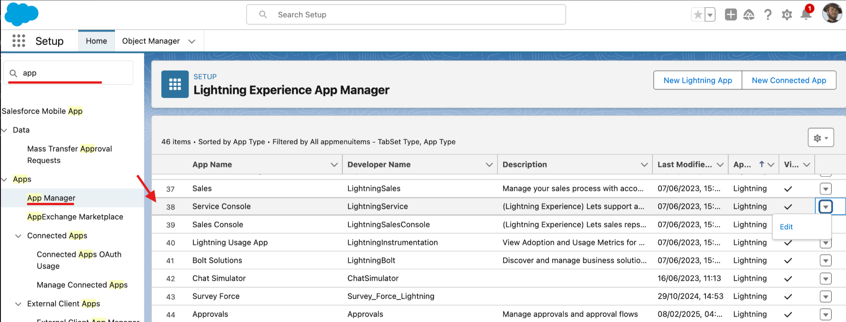Screen dimensions: 846x322
Task: Choose Edit from the row actions menu
Action: click(786, 227)
